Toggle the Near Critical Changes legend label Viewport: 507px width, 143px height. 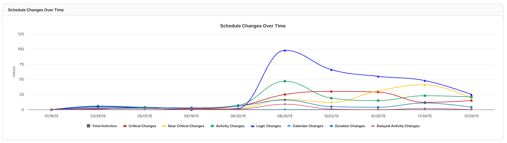tap(186, 126)
